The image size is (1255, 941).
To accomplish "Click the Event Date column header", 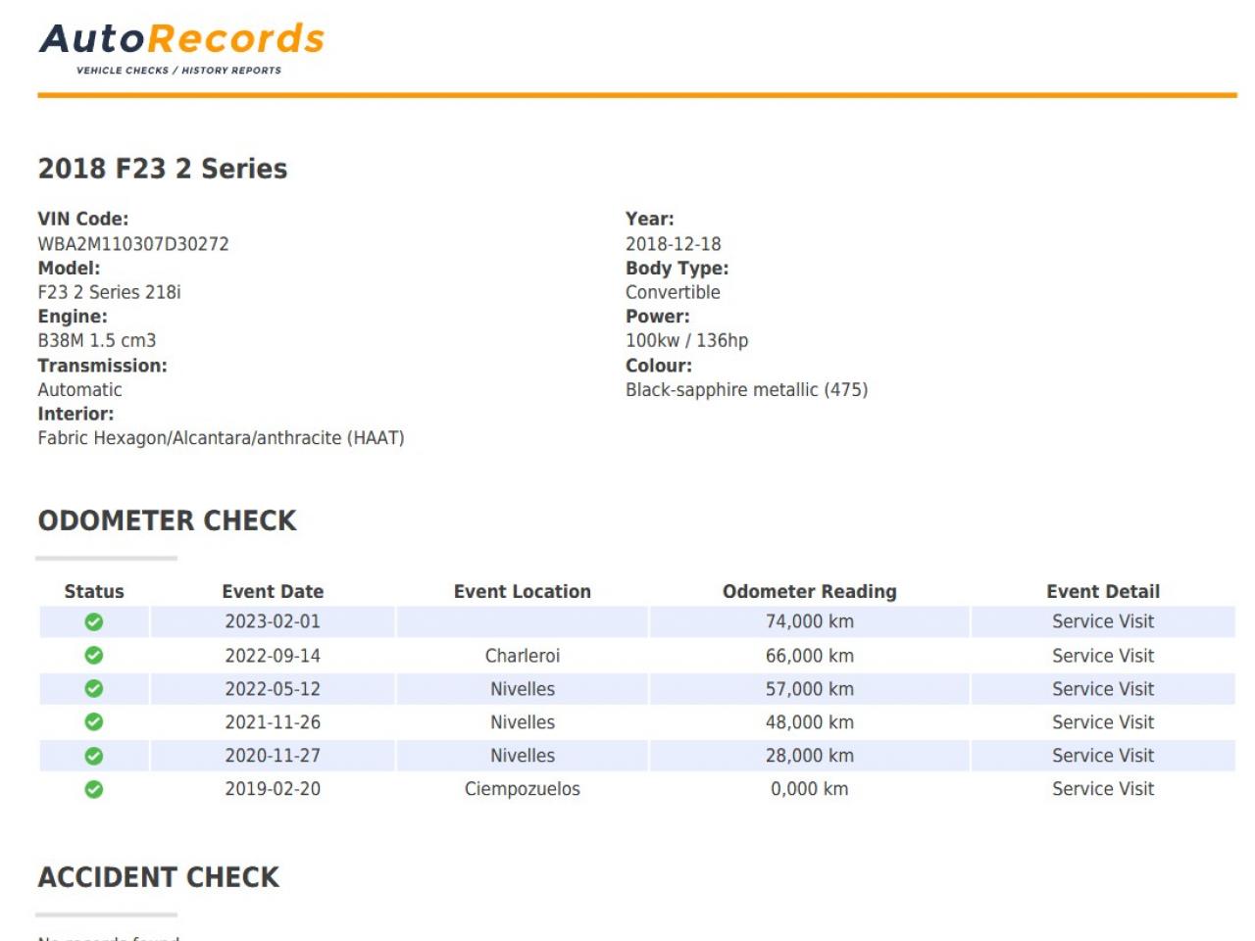I will (273, 591).
